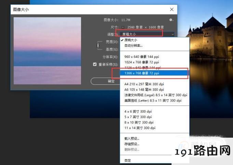Click the 确定 button
Image resolution: width=233 pixels, height=165 pixels.
(x=105, y=81)
